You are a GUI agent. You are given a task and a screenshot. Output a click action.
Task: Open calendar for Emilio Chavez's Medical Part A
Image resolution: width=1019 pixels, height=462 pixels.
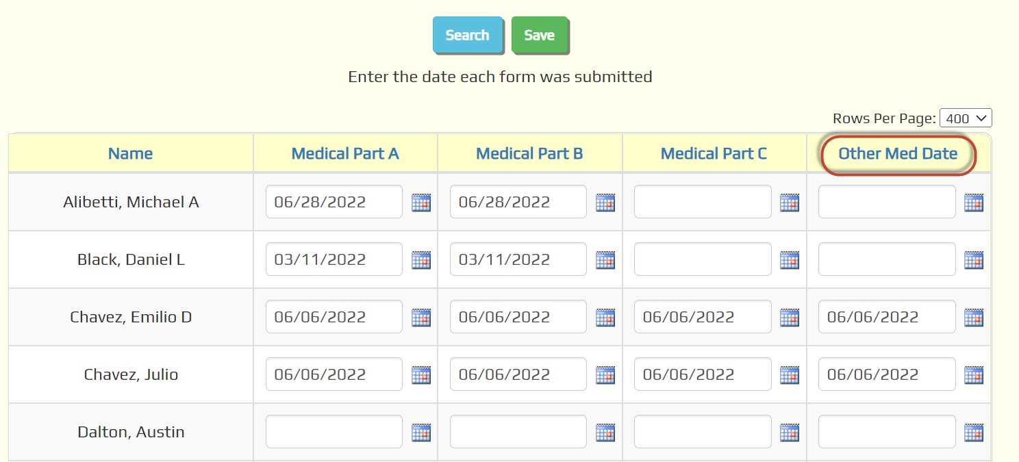coord(421,318)
